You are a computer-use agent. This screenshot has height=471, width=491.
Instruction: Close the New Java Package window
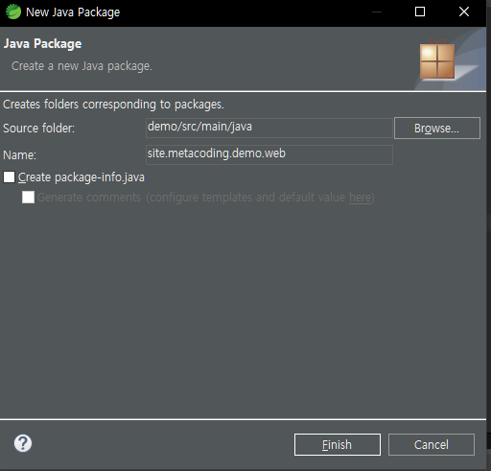[x=464, y=12]
